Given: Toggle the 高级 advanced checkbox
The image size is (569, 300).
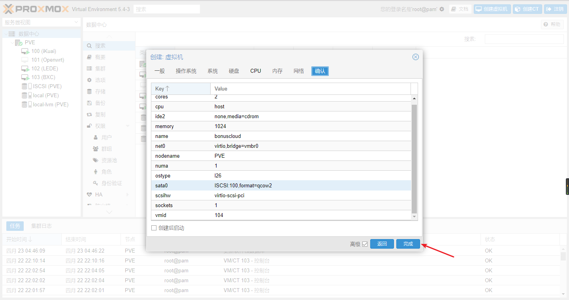Looking at the screenshot, I should pos(365,244).
